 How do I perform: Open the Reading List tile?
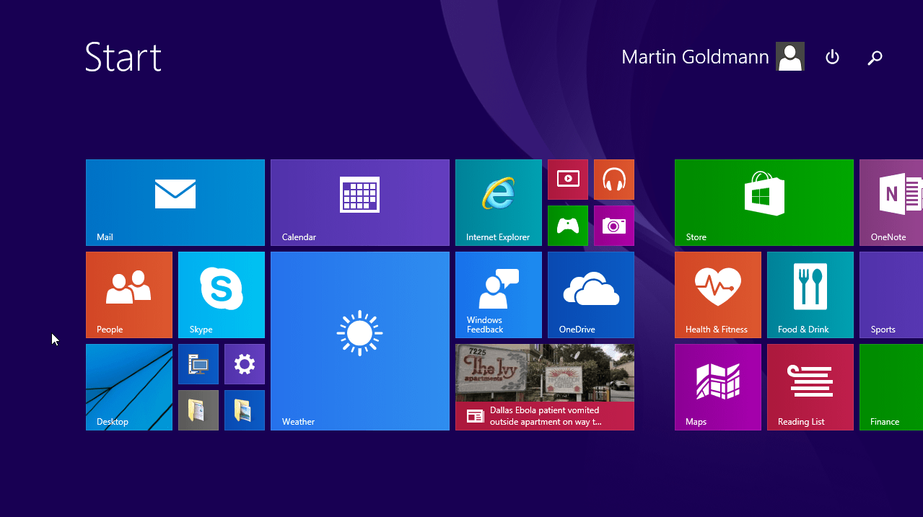click(x=810, y=386)
